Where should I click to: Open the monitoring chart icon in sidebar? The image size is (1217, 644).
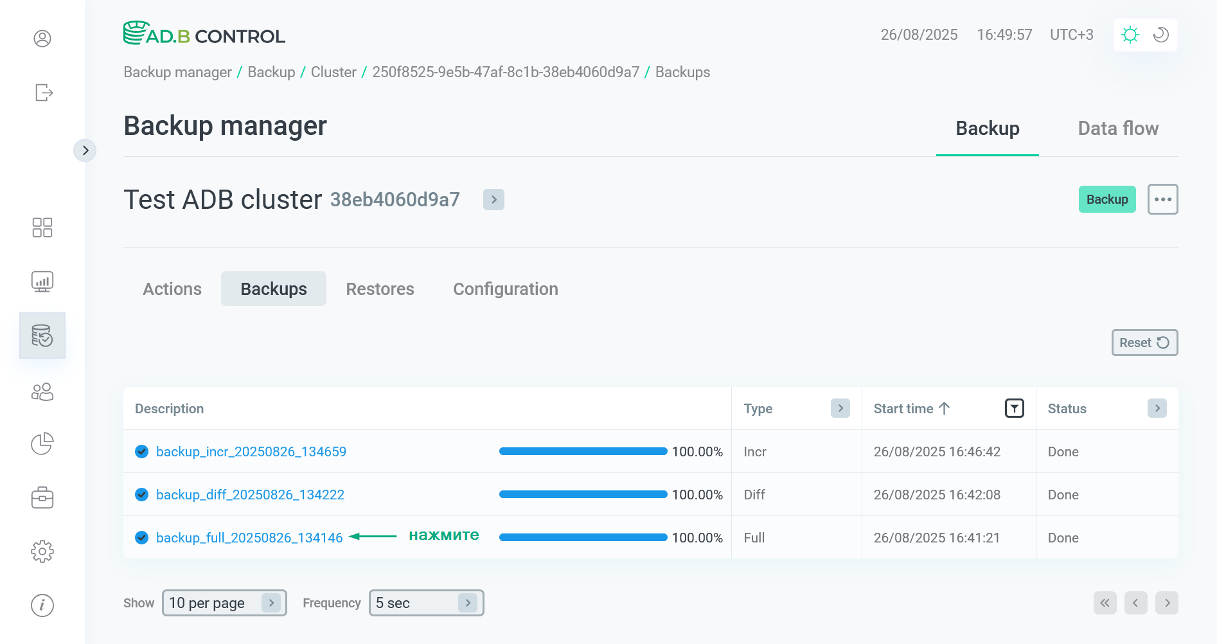click(x=42, y=282)
